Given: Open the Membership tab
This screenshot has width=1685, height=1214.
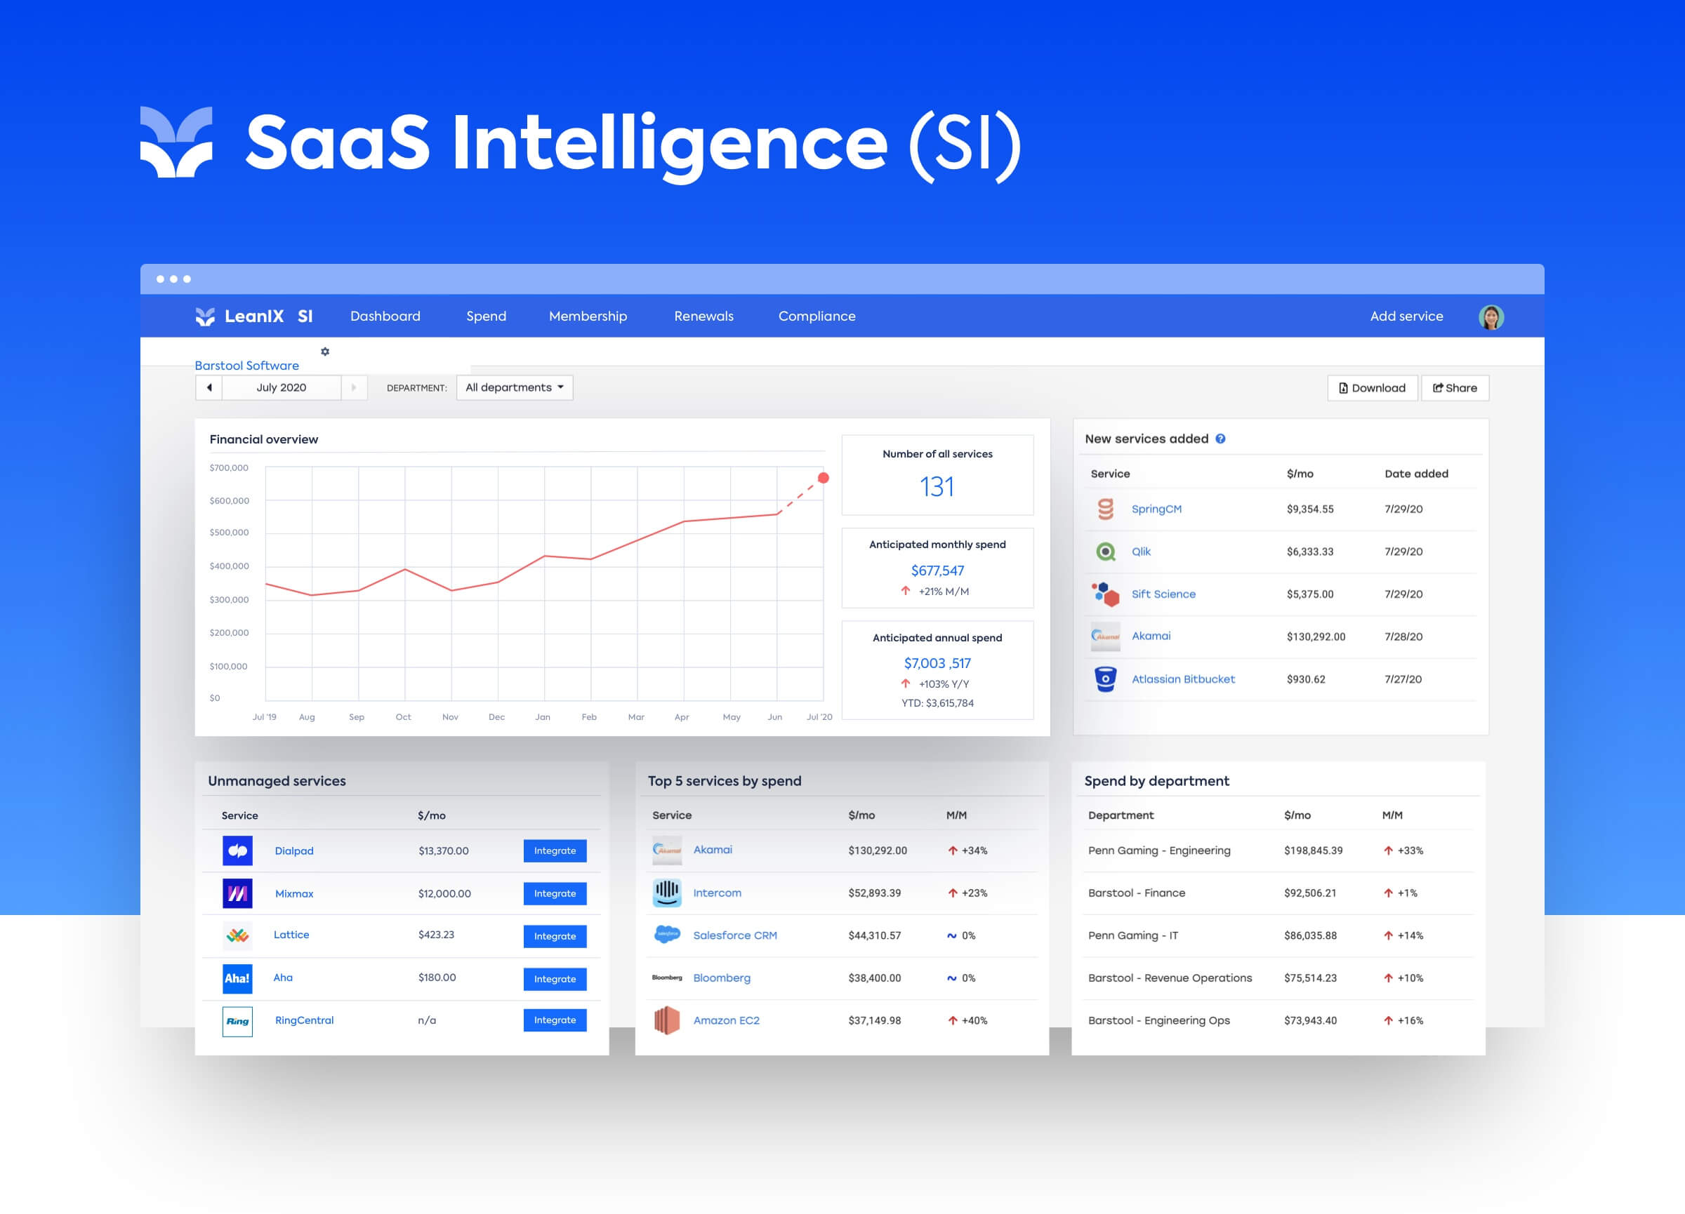Looking at the screenshot, I should pos(588,316).
